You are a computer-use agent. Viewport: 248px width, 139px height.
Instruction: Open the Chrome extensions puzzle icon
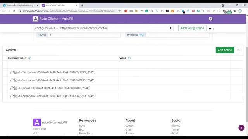tap(234, 11)
